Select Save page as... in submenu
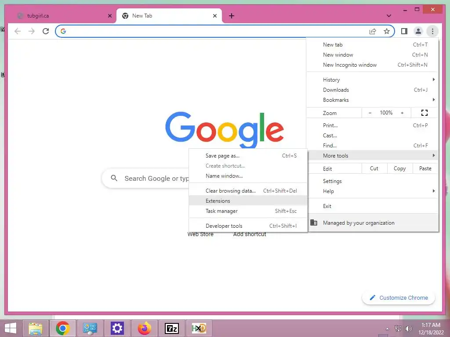Viewport: 450px width, 337px height. [248, 156]
